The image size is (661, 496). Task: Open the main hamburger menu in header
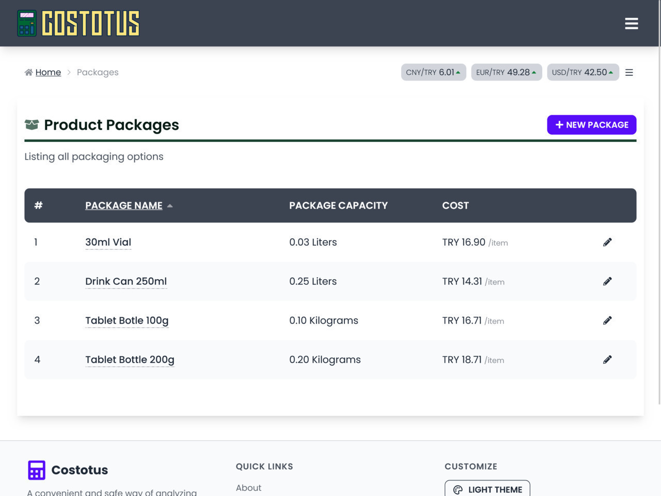click(x=631, y=23)
